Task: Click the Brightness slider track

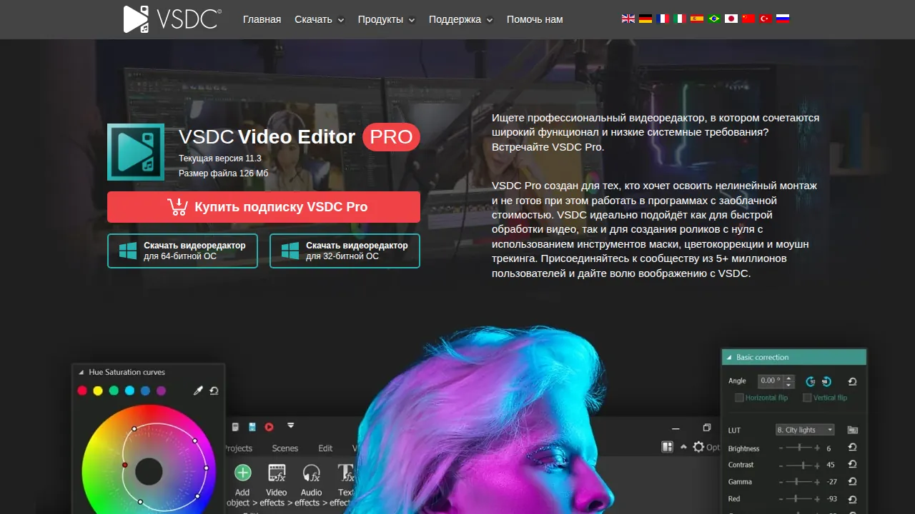Action: tap(799, 448)
